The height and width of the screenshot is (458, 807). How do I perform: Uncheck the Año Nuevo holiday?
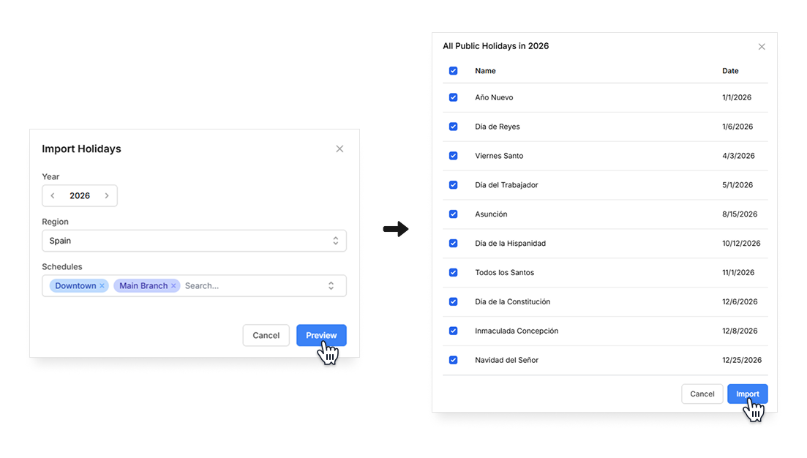click(453, 97)
